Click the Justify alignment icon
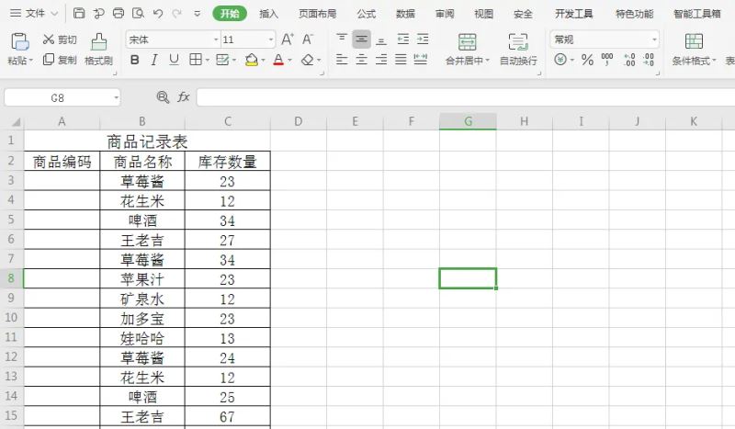The height and width of the screenshot is (429, 735). point(401,60)
